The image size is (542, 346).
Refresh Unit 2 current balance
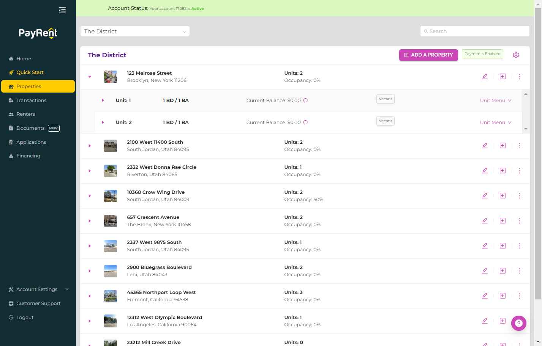coord(305,123)
